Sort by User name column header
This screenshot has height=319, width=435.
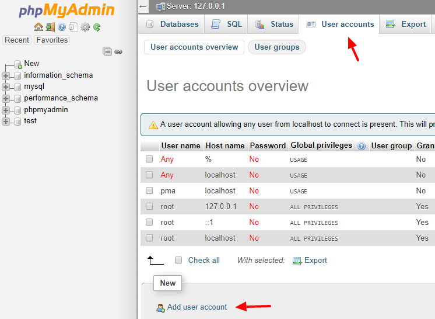coord(181,146)
